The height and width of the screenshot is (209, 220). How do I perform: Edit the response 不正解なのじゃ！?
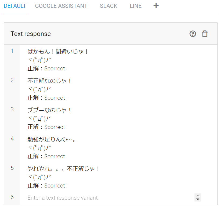50,81
